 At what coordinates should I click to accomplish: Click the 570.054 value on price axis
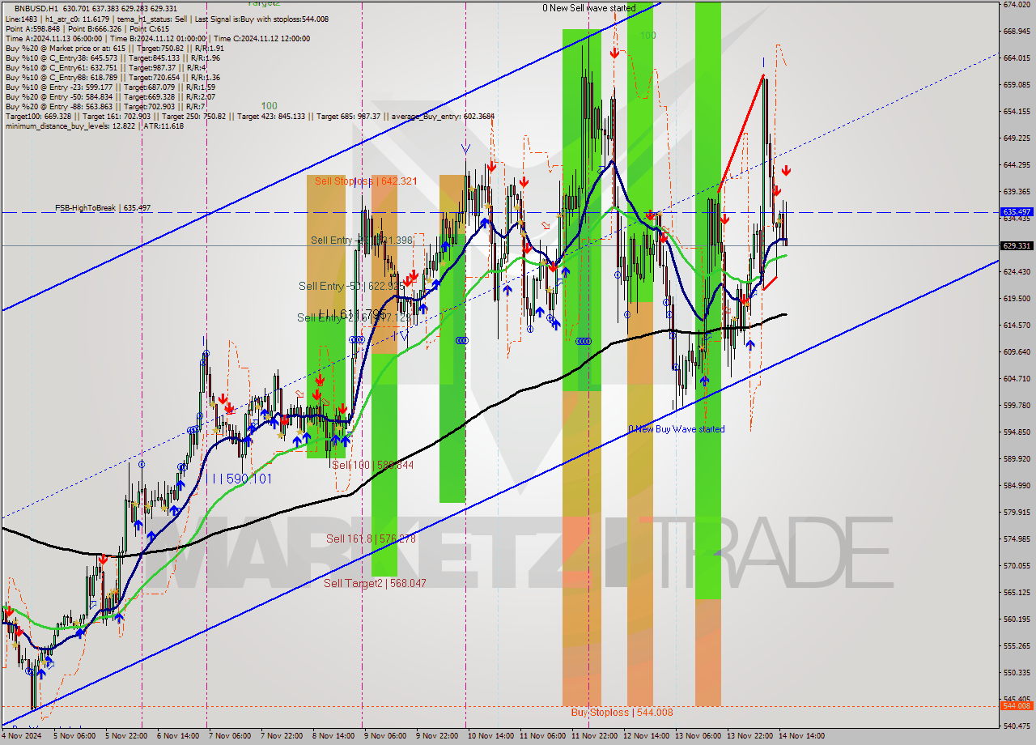point(1016,565)
